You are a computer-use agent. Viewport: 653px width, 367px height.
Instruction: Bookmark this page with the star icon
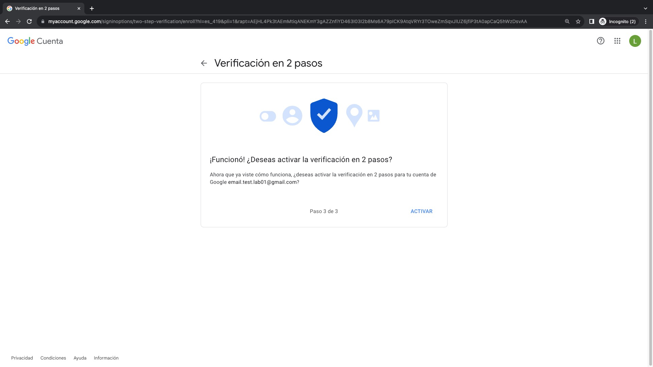coord(578,21)
